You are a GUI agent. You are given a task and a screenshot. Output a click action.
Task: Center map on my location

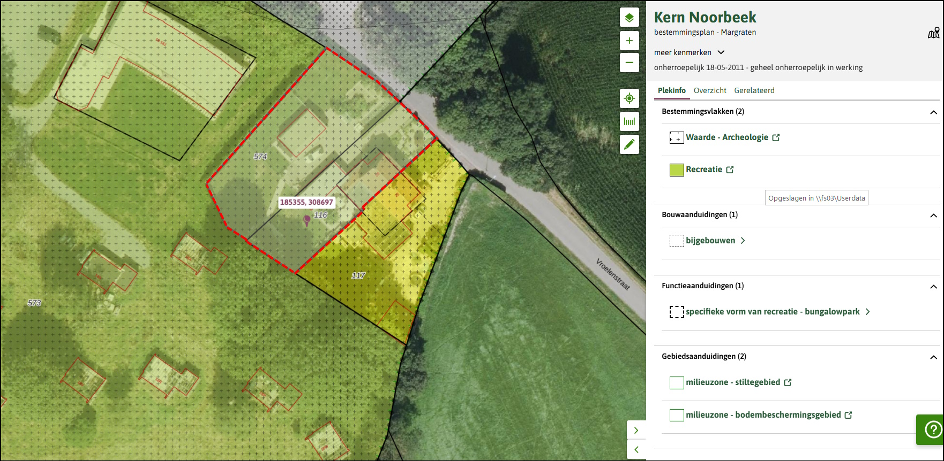pos(630,98)
